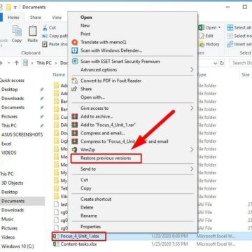252x252 pixels.
Task: Click the Up arrow navigation button
Action: (x=17, y=63)
